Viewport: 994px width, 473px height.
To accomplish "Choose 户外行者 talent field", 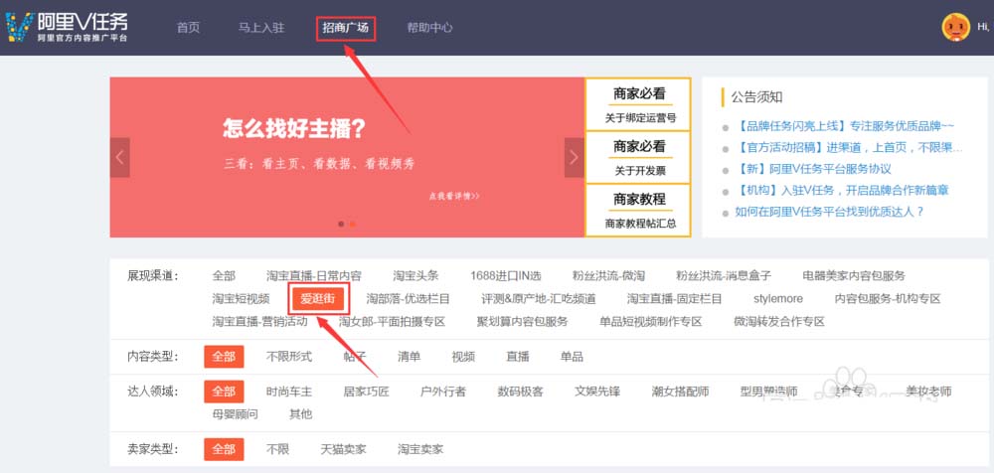I will tap(443, 392).
